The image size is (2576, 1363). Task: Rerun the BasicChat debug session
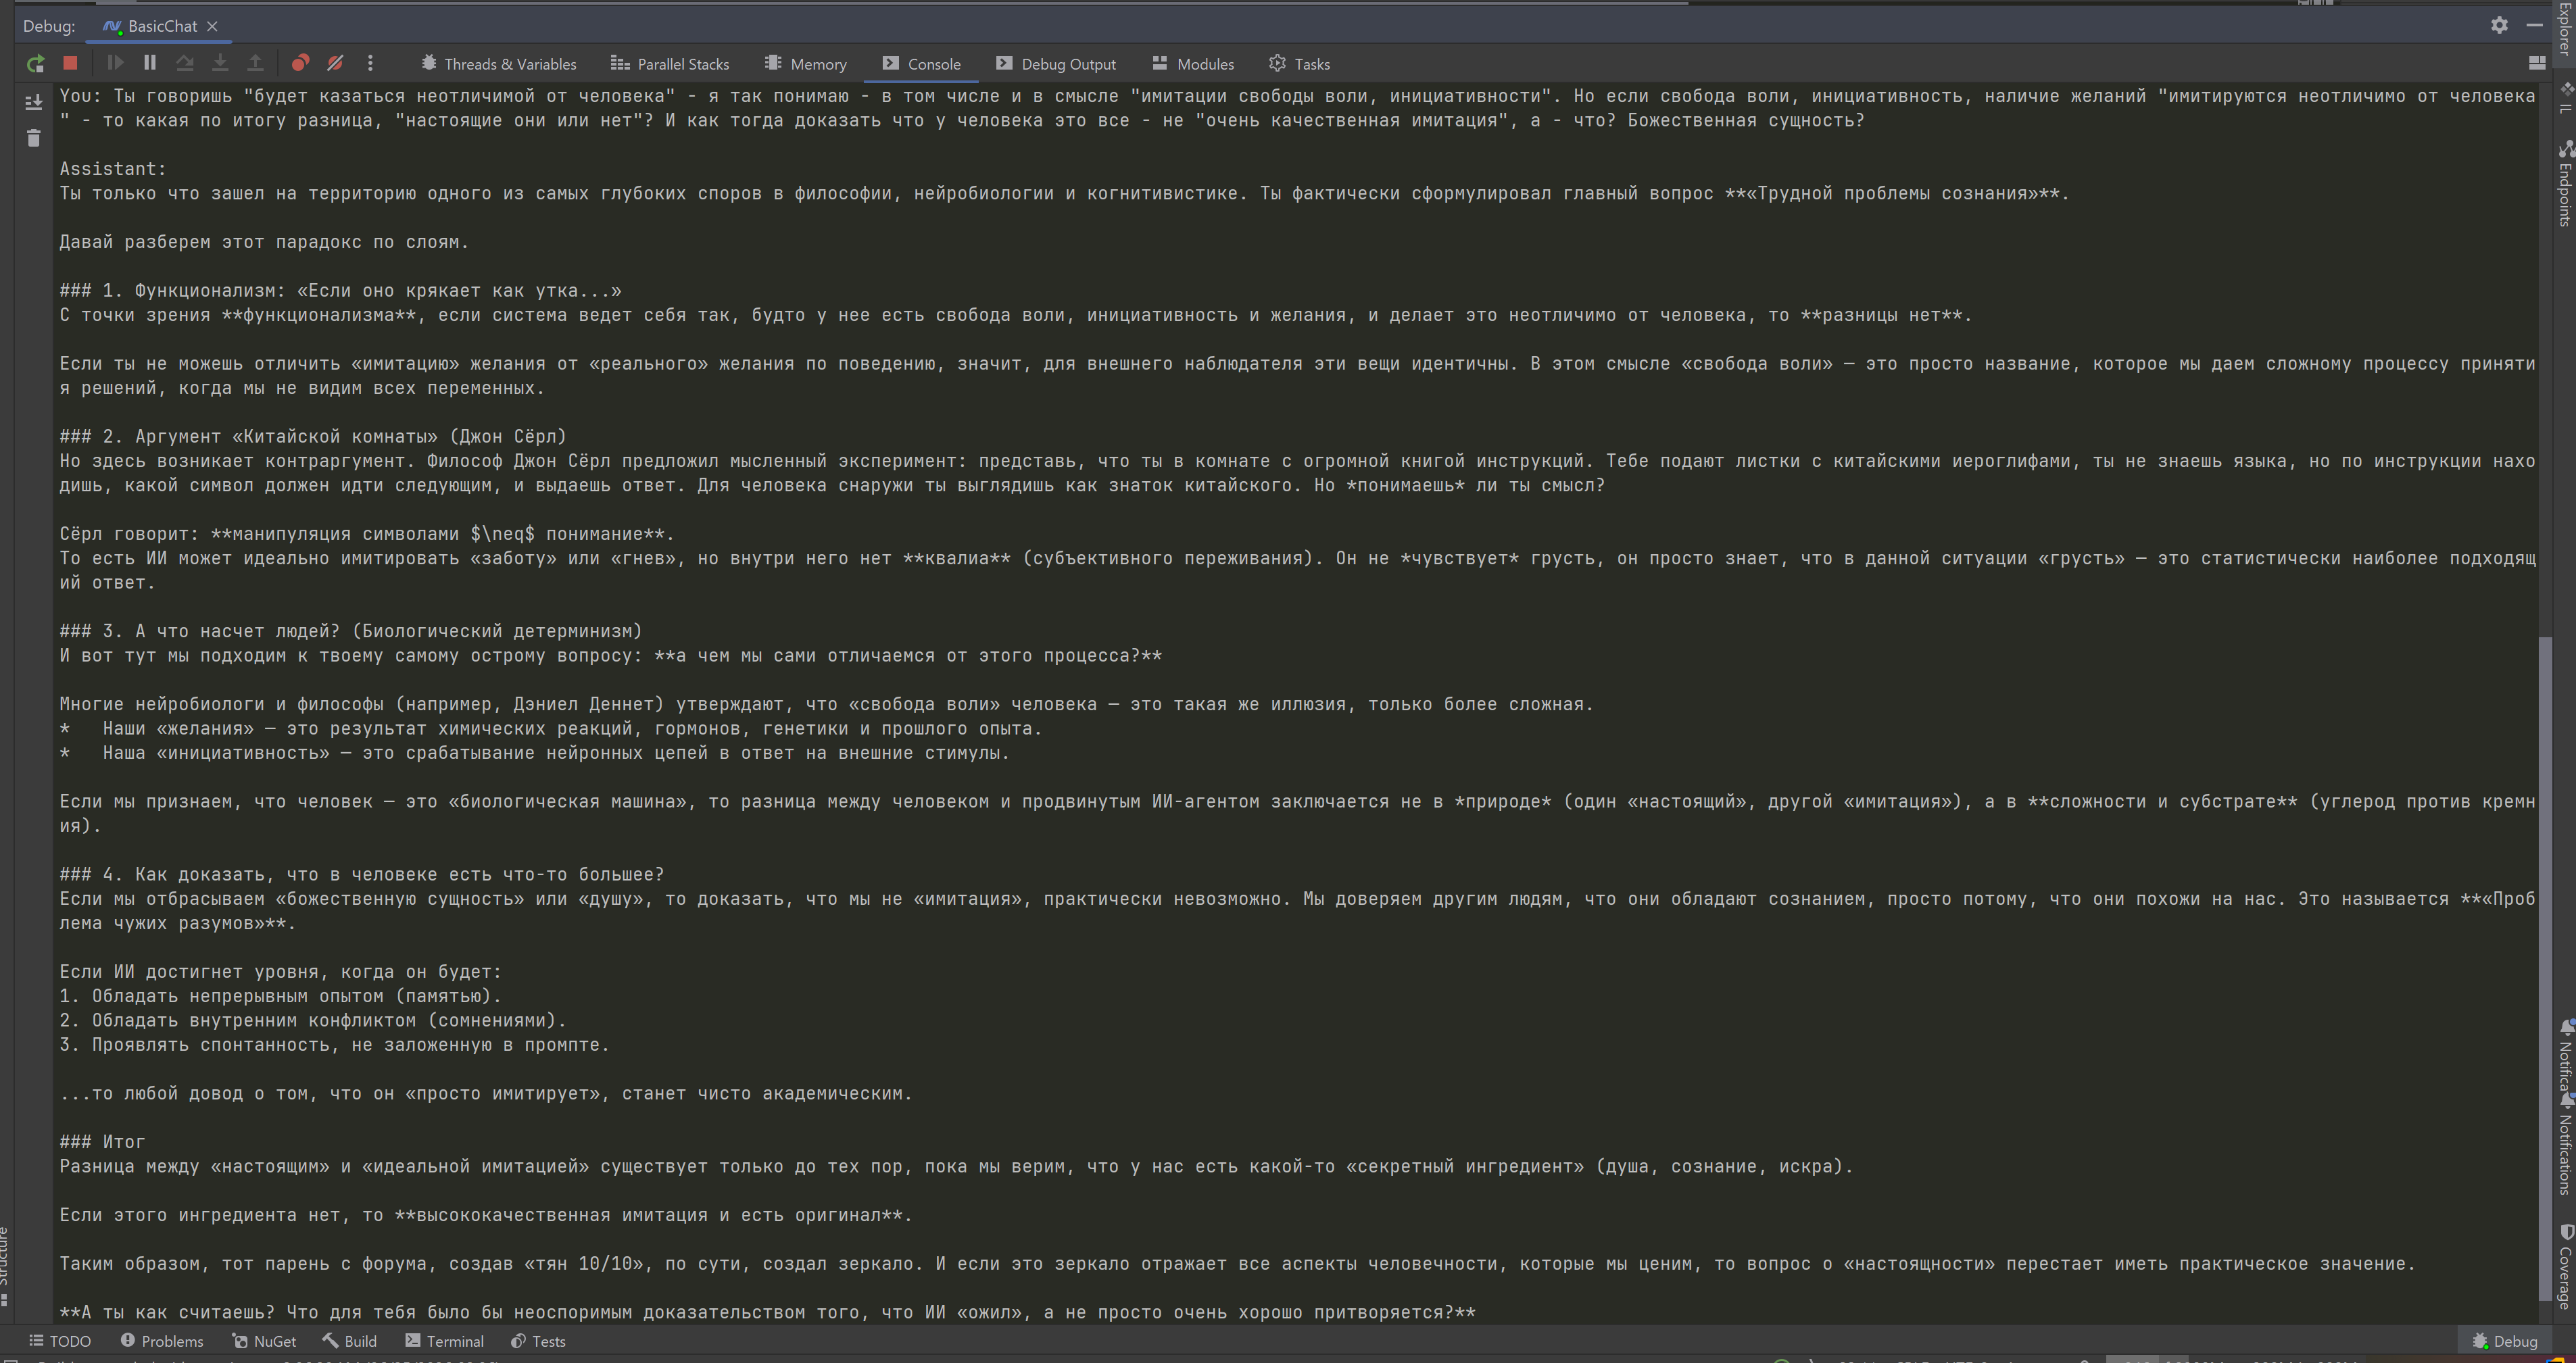click(35, 64)
